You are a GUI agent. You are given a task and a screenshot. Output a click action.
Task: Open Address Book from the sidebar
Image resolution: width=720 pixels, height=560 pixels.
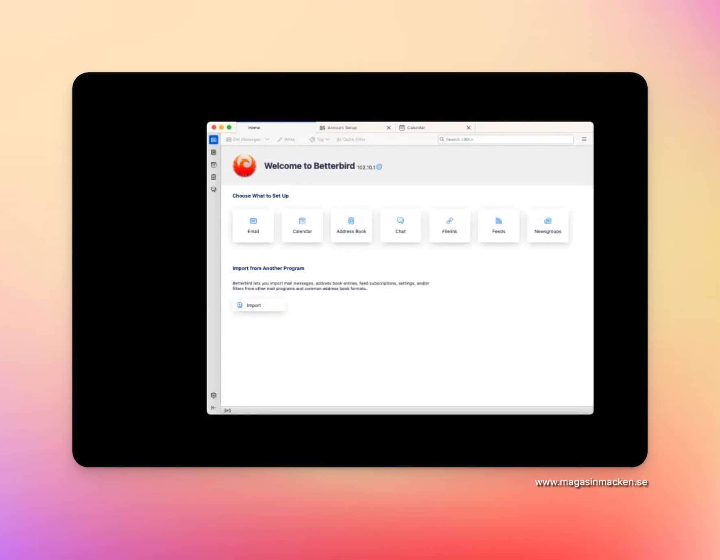[x=214, y=152]
